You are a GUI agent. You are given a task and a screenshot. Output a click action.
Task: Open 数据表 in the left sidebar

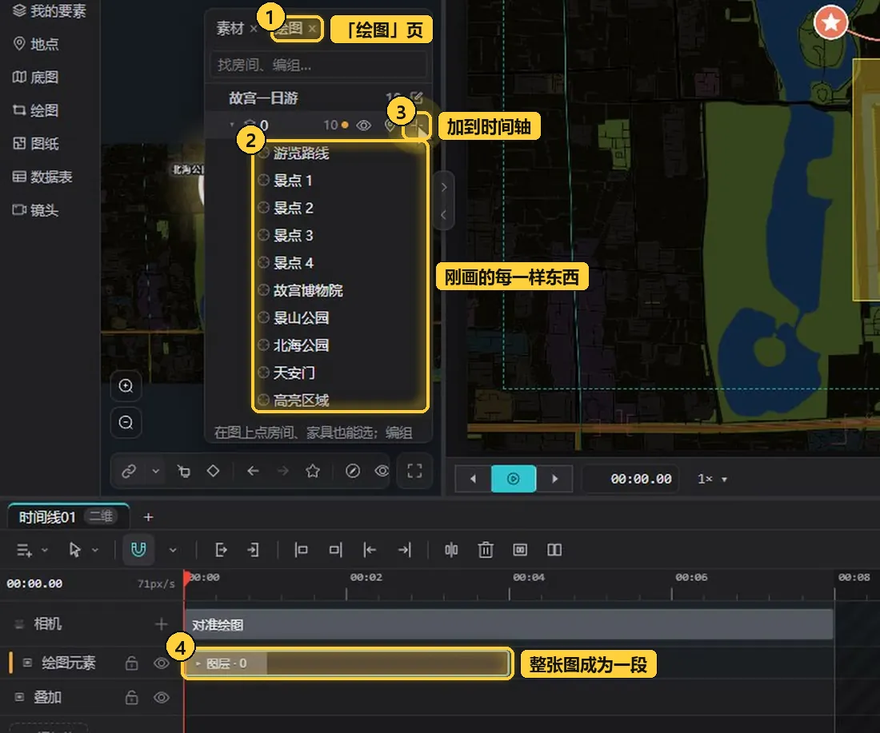point(42,177)
